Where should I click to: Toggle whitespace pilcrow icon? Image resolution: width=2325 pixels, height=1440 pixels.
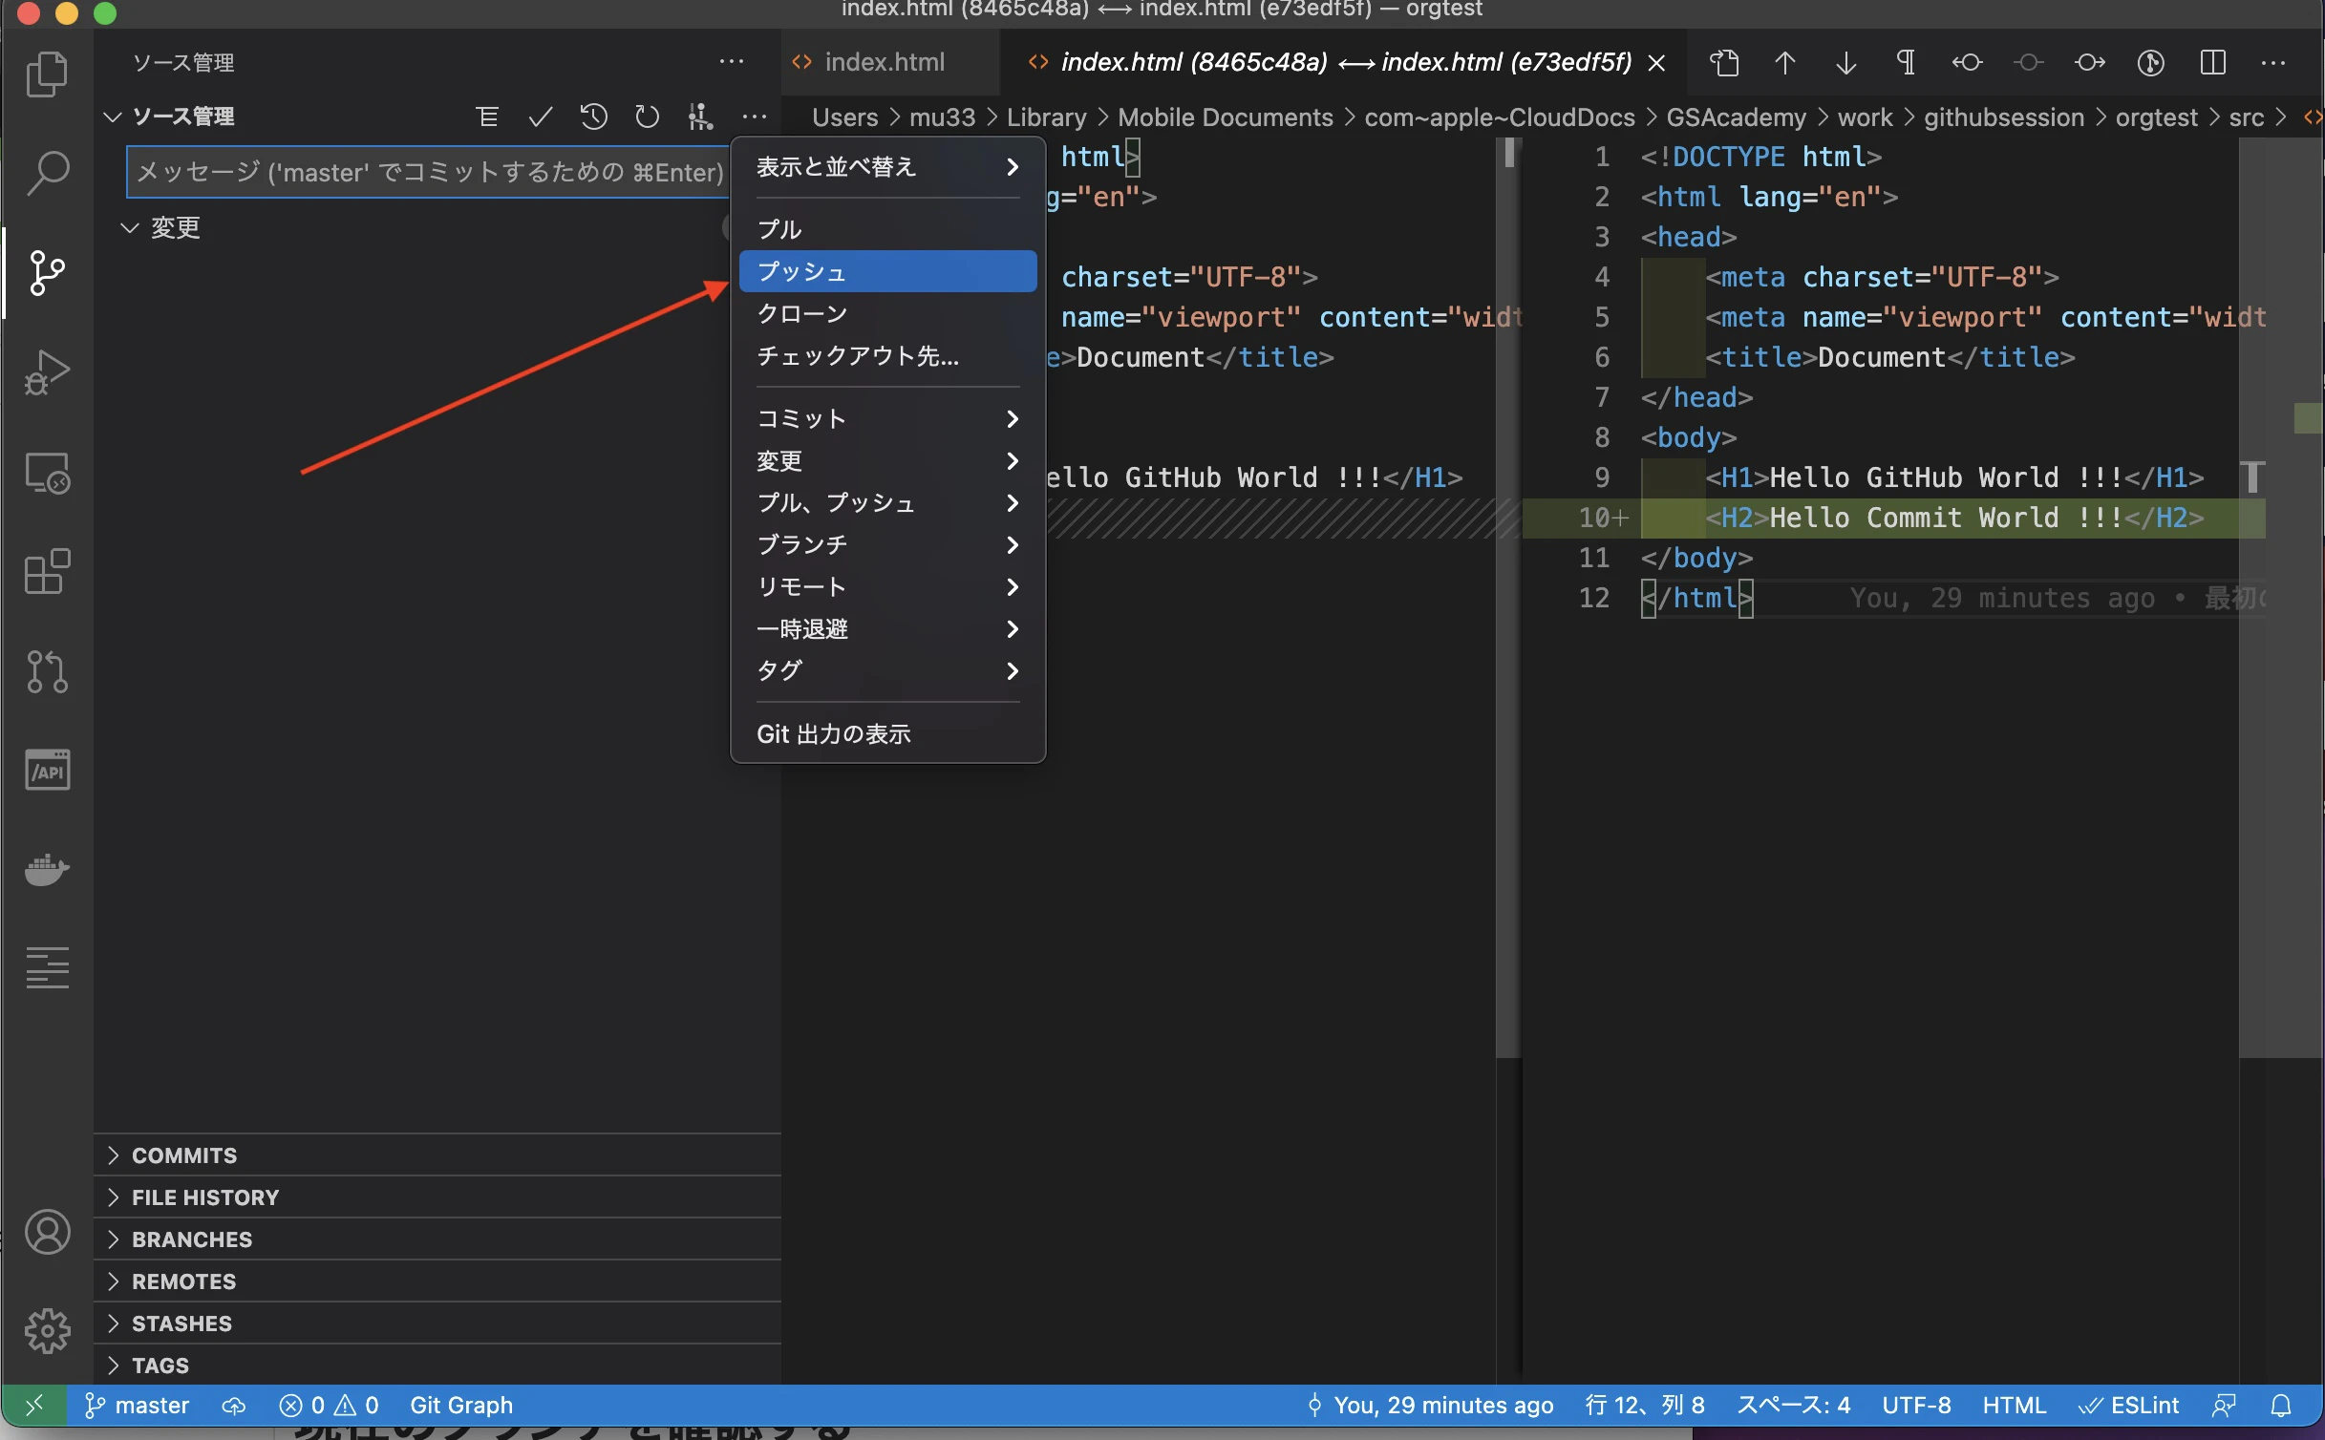1906,63
